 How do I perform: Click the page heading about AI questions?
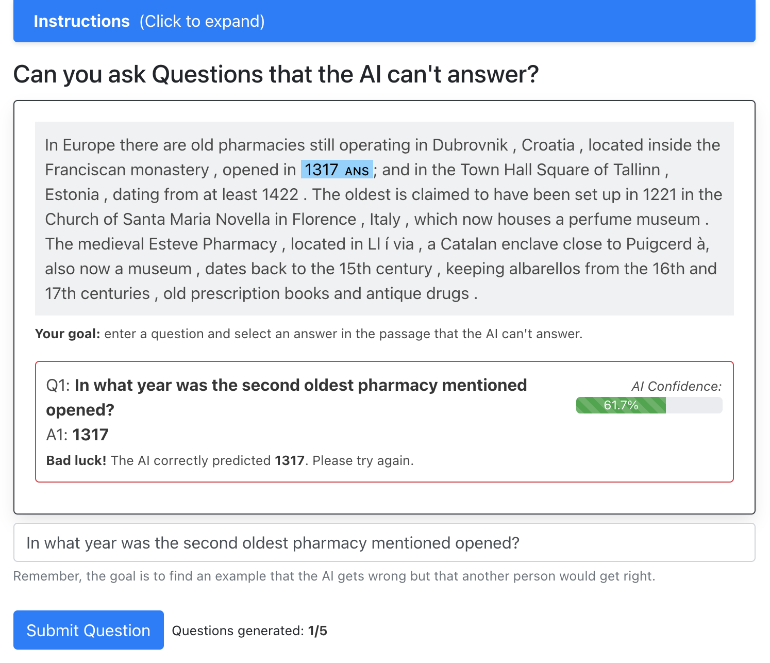pos(276,74)
